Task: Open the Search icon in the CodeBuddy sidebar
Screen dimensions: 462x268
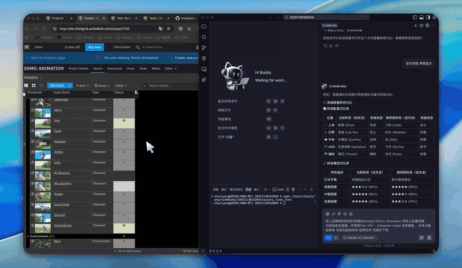Action: pos(204,37)
